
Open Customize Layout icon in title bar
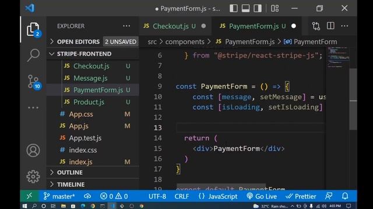275,8
